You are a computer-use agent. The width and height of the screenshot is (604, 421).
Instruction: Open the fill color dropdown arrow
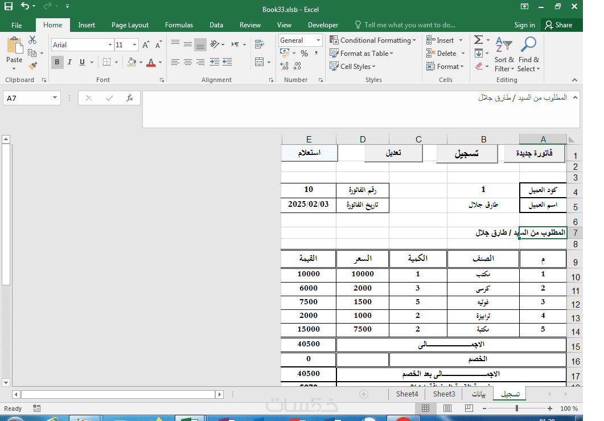(141, 63)
